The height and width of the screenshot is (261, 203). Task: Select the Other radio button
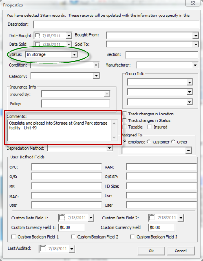pos(173,141)
